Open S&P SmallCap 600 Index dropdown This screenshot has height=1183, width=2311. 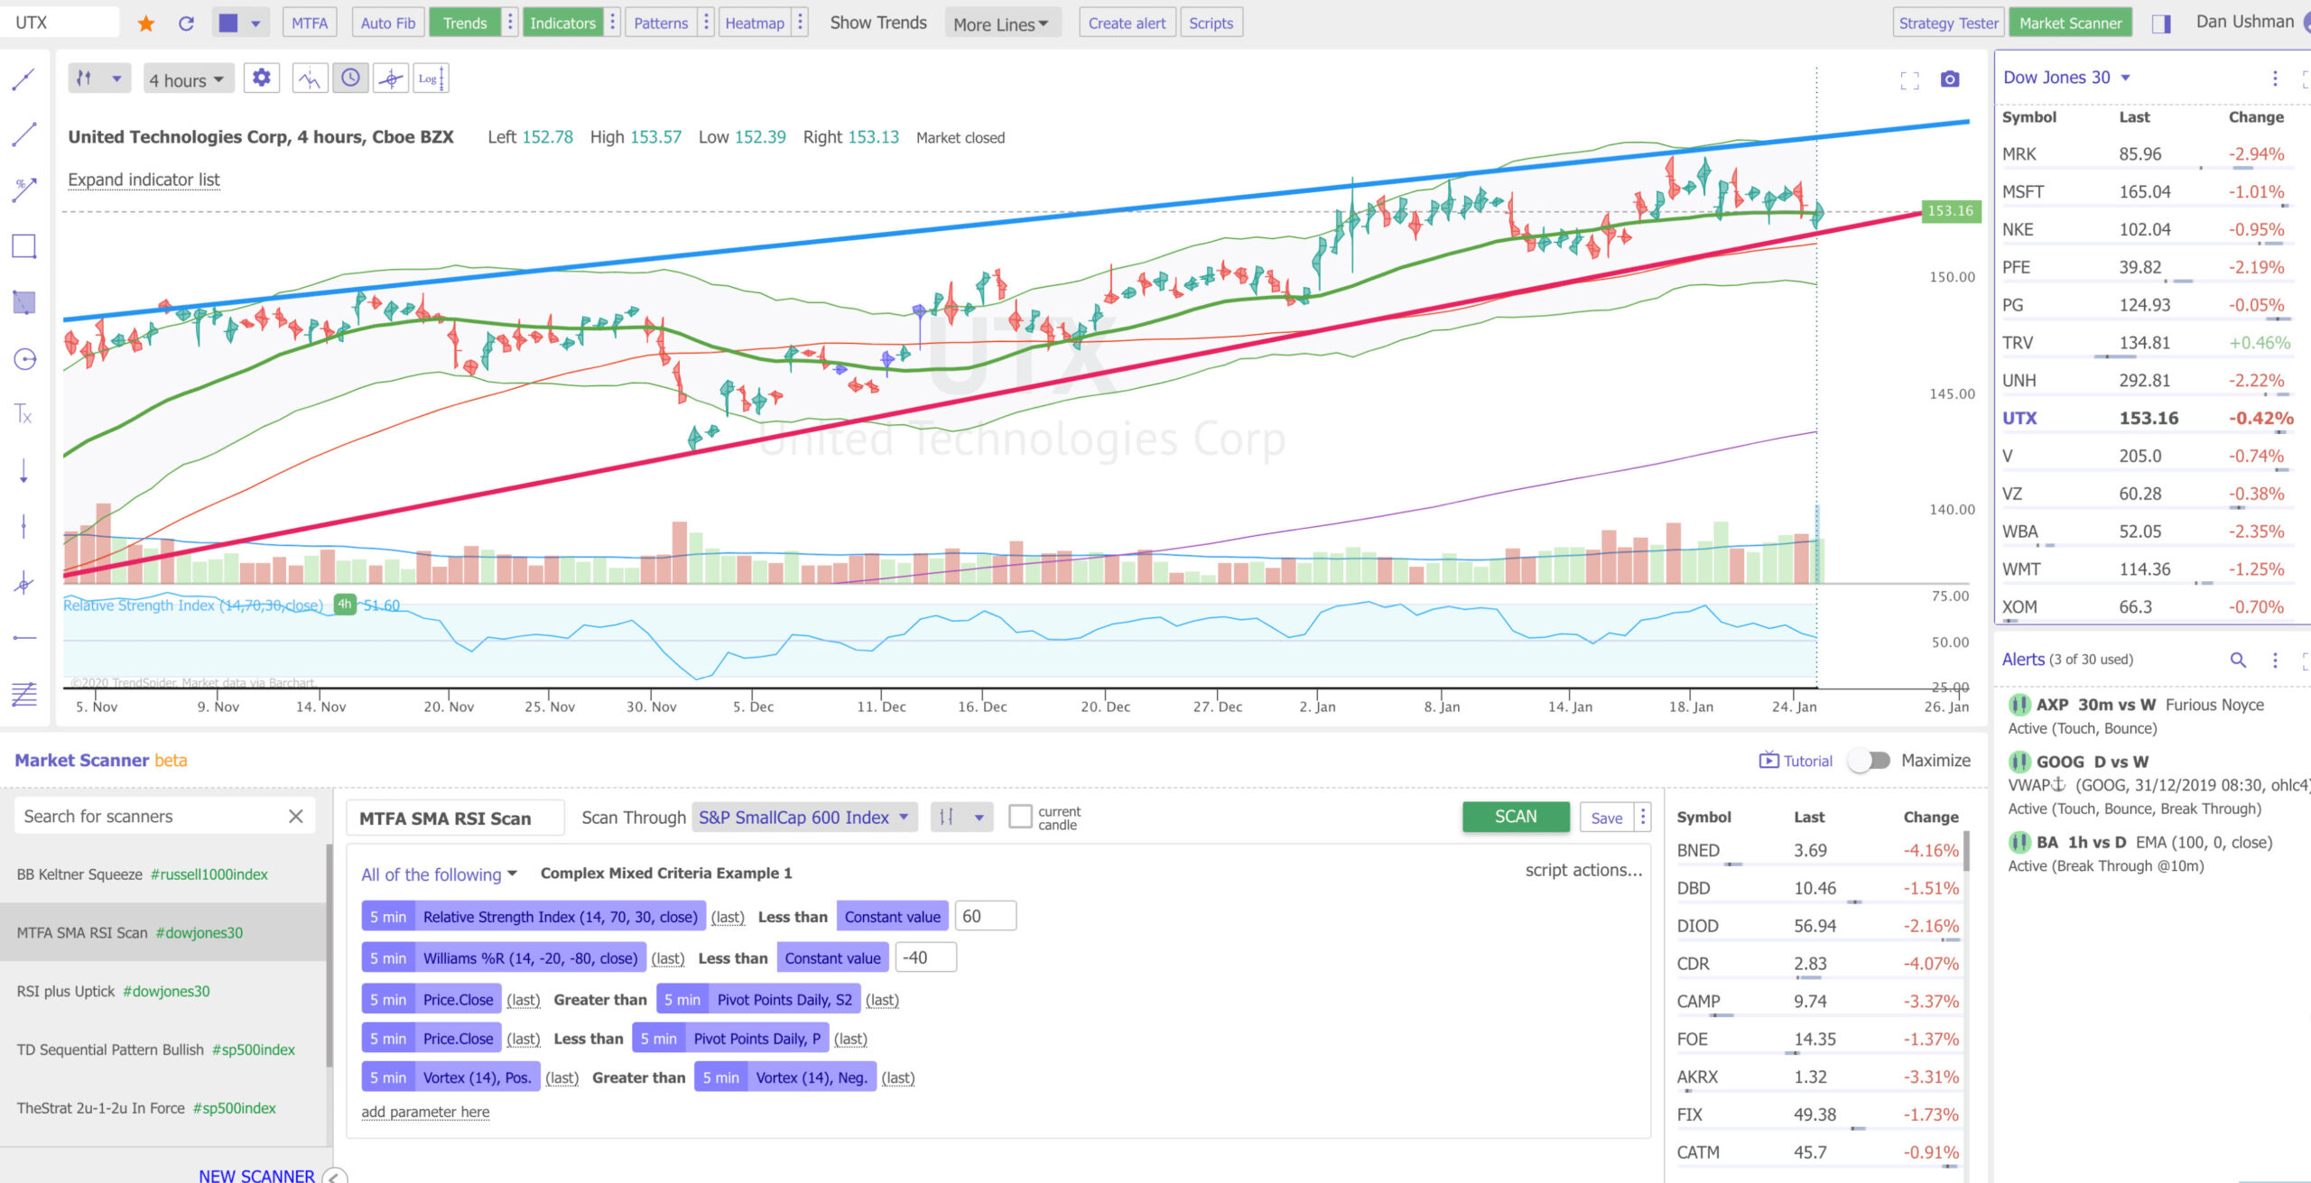pos(804,817)
